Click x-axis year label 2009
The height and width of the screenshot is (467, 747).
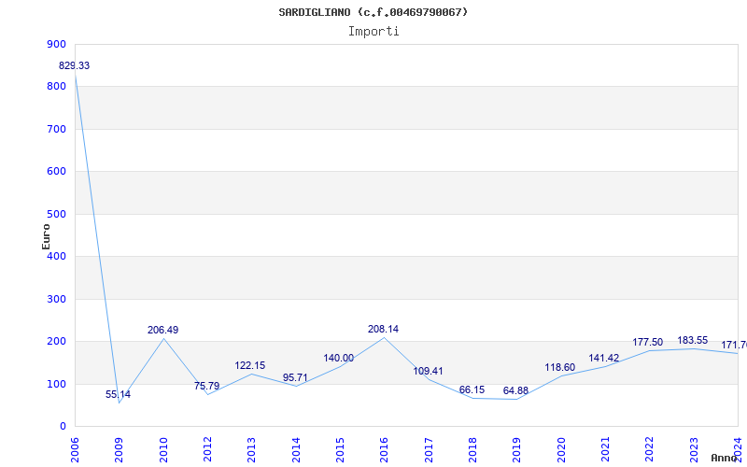pyautogui.click(x=120, y=449)
